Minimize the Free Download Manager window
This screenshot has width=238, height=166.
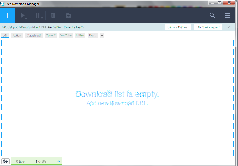click(x=212, y=3)
